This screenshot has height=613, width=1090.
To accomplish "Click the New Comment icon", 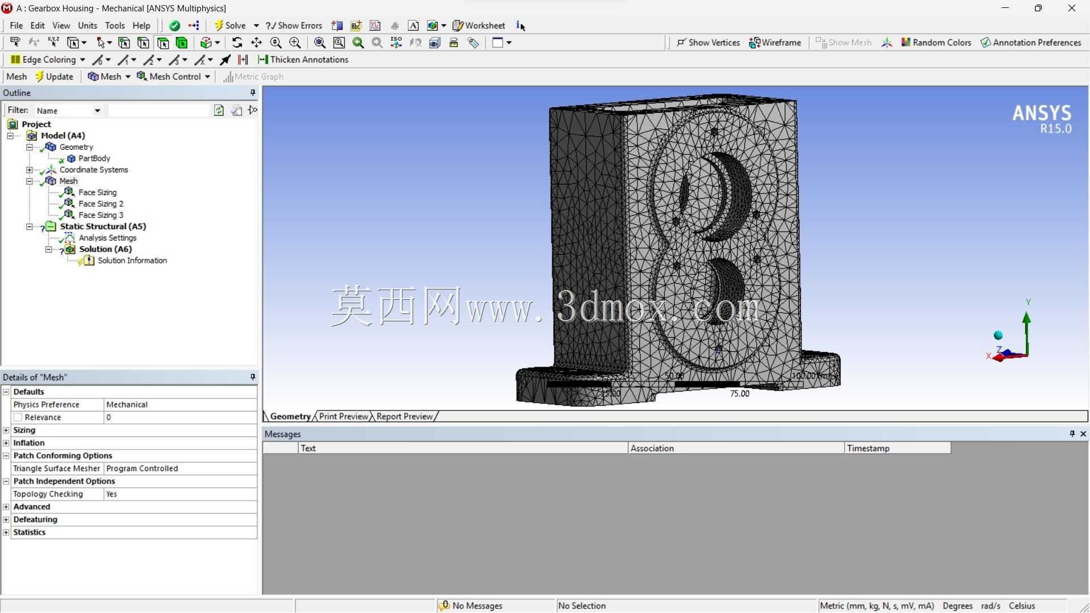I will 356,26.
